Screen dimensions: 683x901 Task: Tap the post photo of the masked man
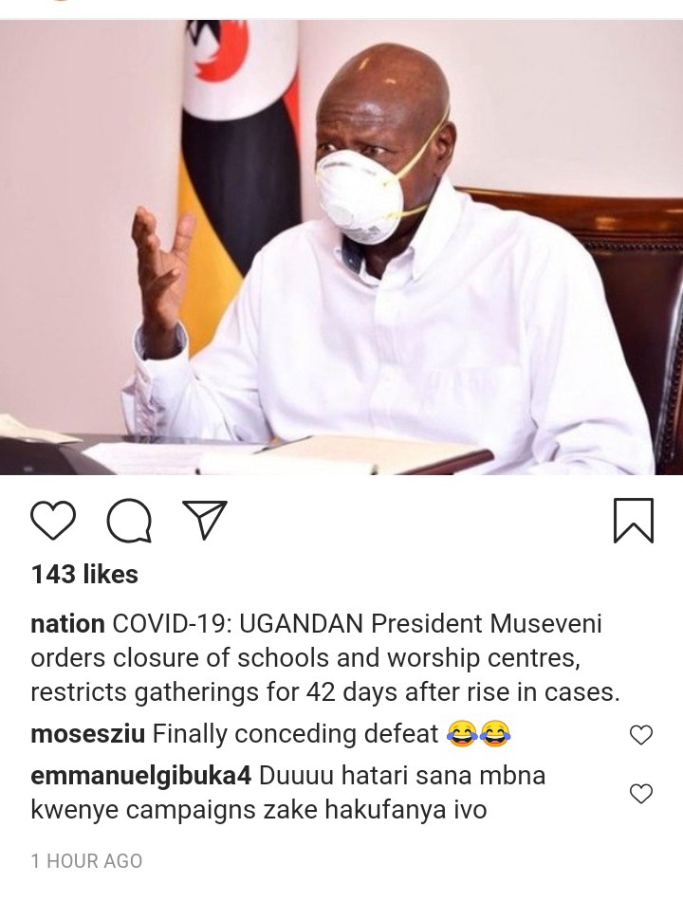click(x=341, y=248)
